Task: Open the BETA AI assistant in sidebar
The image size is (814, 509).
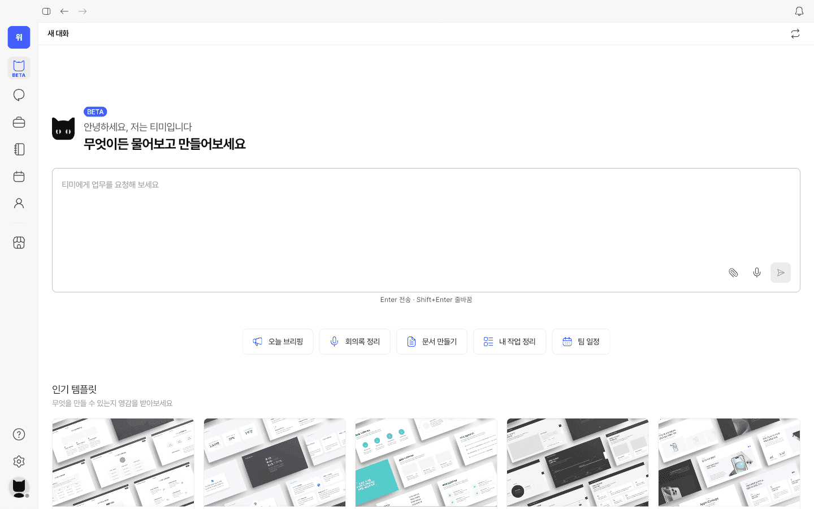Action: (19, 68)
